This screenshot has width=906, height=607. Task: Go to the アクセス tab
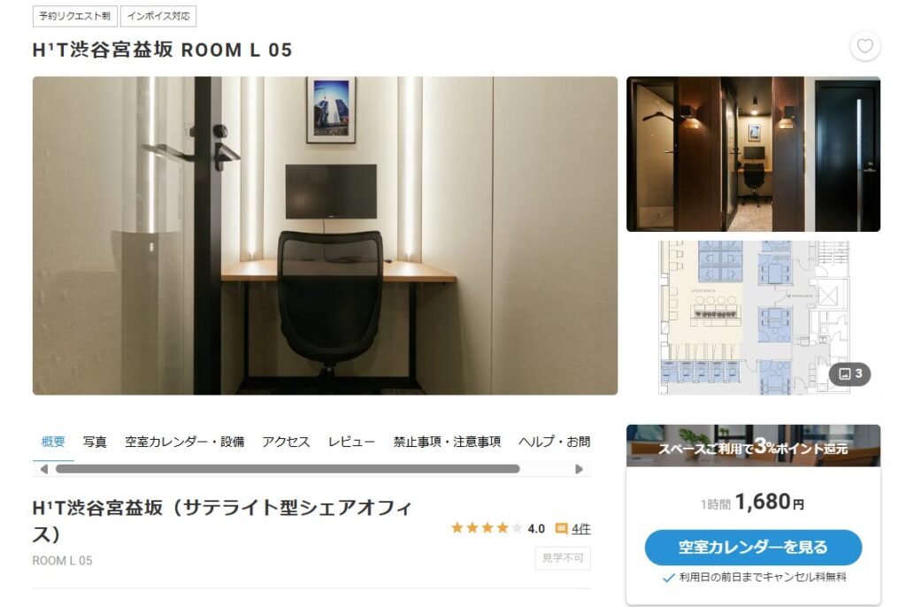coord(286,442)
